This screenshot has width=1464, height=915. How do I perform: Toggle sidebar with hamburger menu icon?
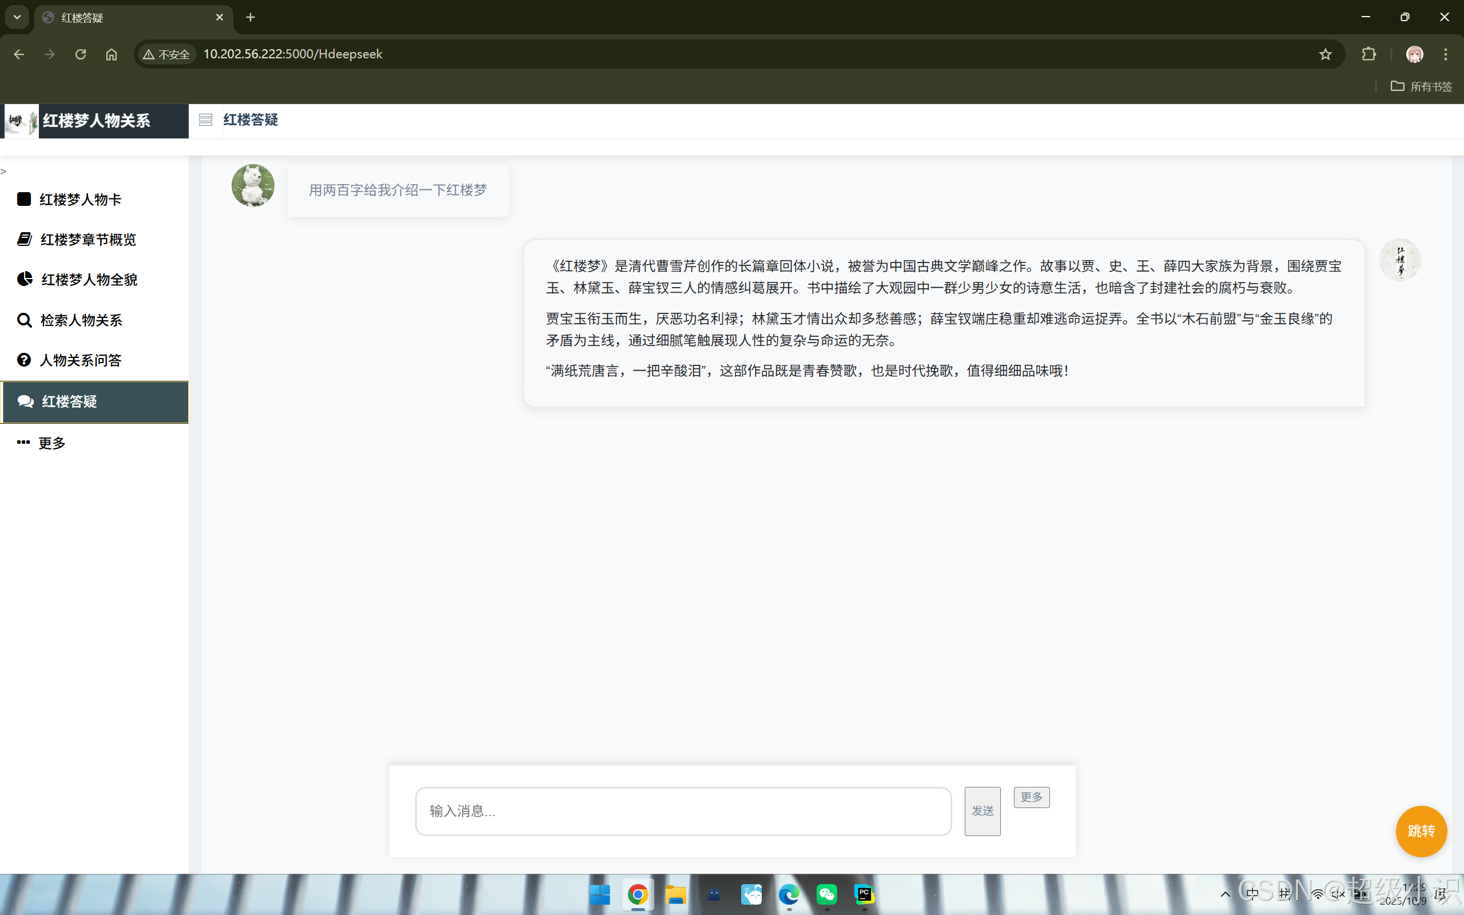[205, 120]
